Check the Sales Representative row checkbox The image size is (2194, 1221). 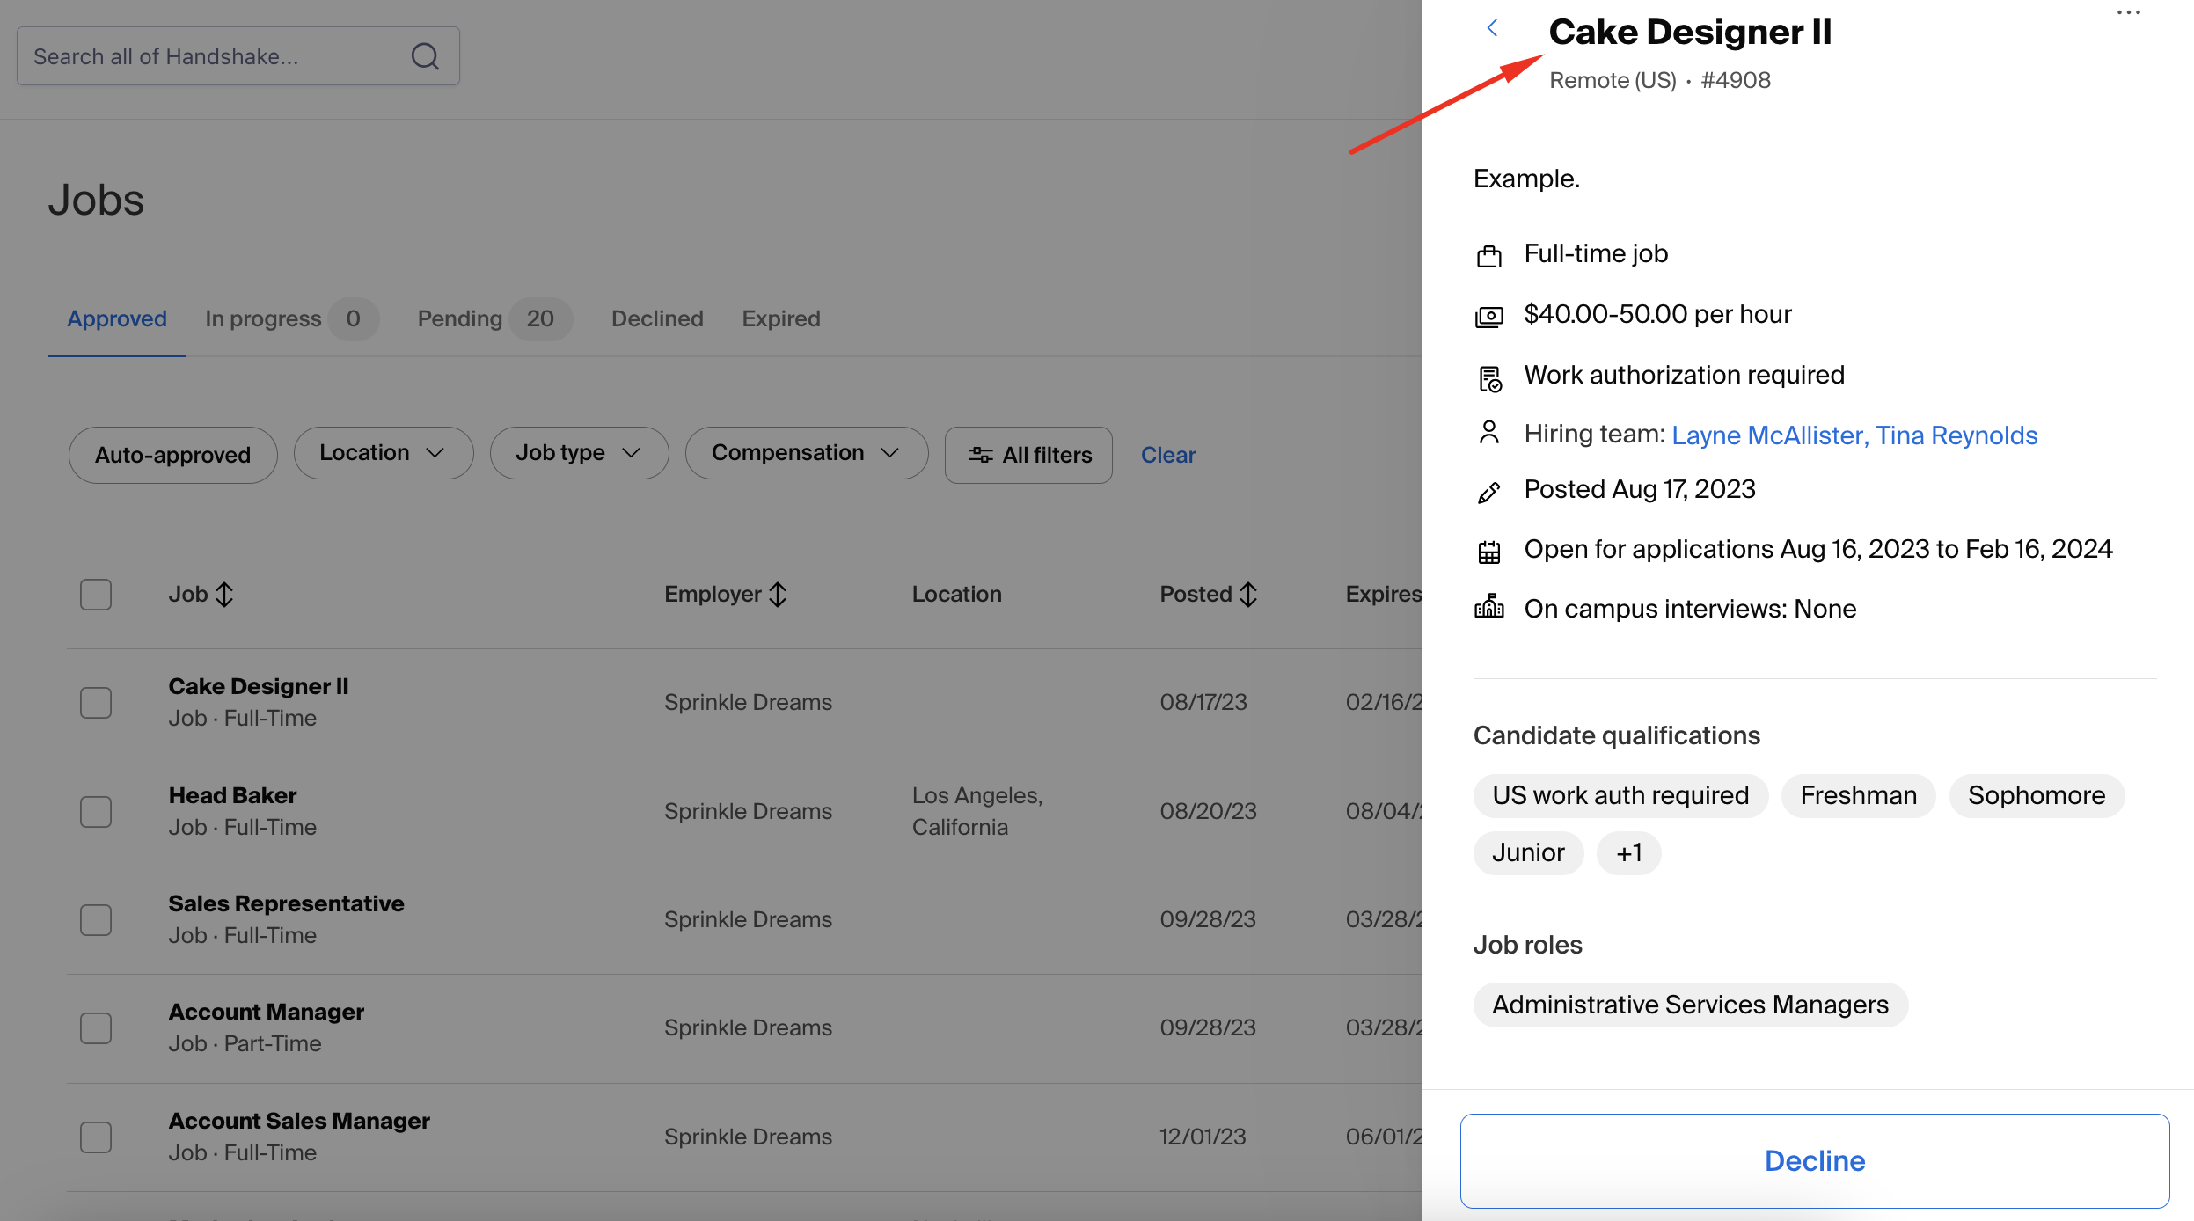[x=96, y=920]
